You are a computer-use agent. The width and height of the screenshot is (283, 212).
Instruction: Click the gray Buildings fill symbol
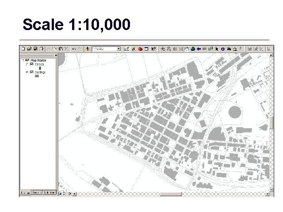point(37,76)
